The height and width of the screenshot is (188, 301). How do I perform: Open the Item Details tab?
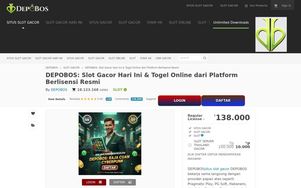pos(56,99)
